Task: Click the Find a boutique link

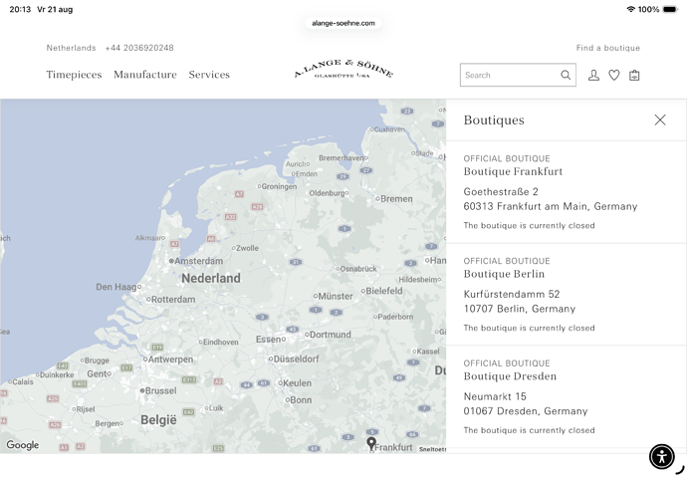Action: [608, 48]
